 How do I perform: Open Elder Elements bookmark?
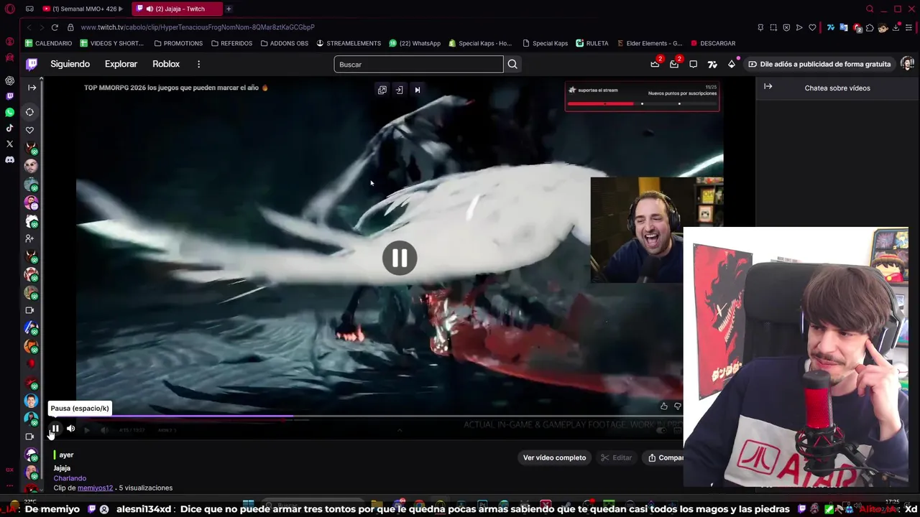[649, 43]
